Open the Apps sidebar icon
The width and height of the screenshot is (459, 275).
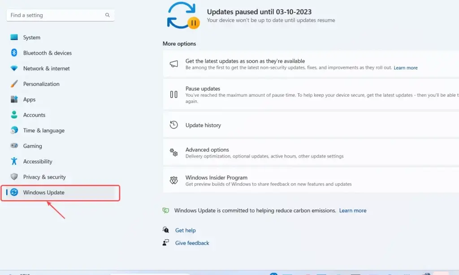click(x=13, y=99)
